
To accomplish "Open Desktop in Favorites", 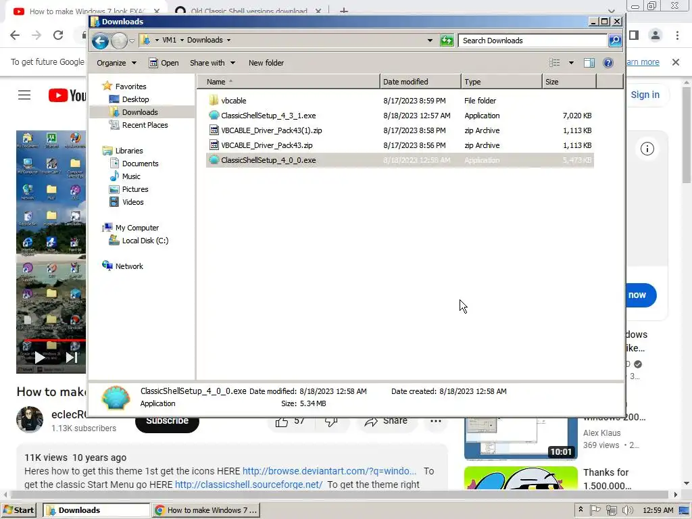I will click(135, 99).
